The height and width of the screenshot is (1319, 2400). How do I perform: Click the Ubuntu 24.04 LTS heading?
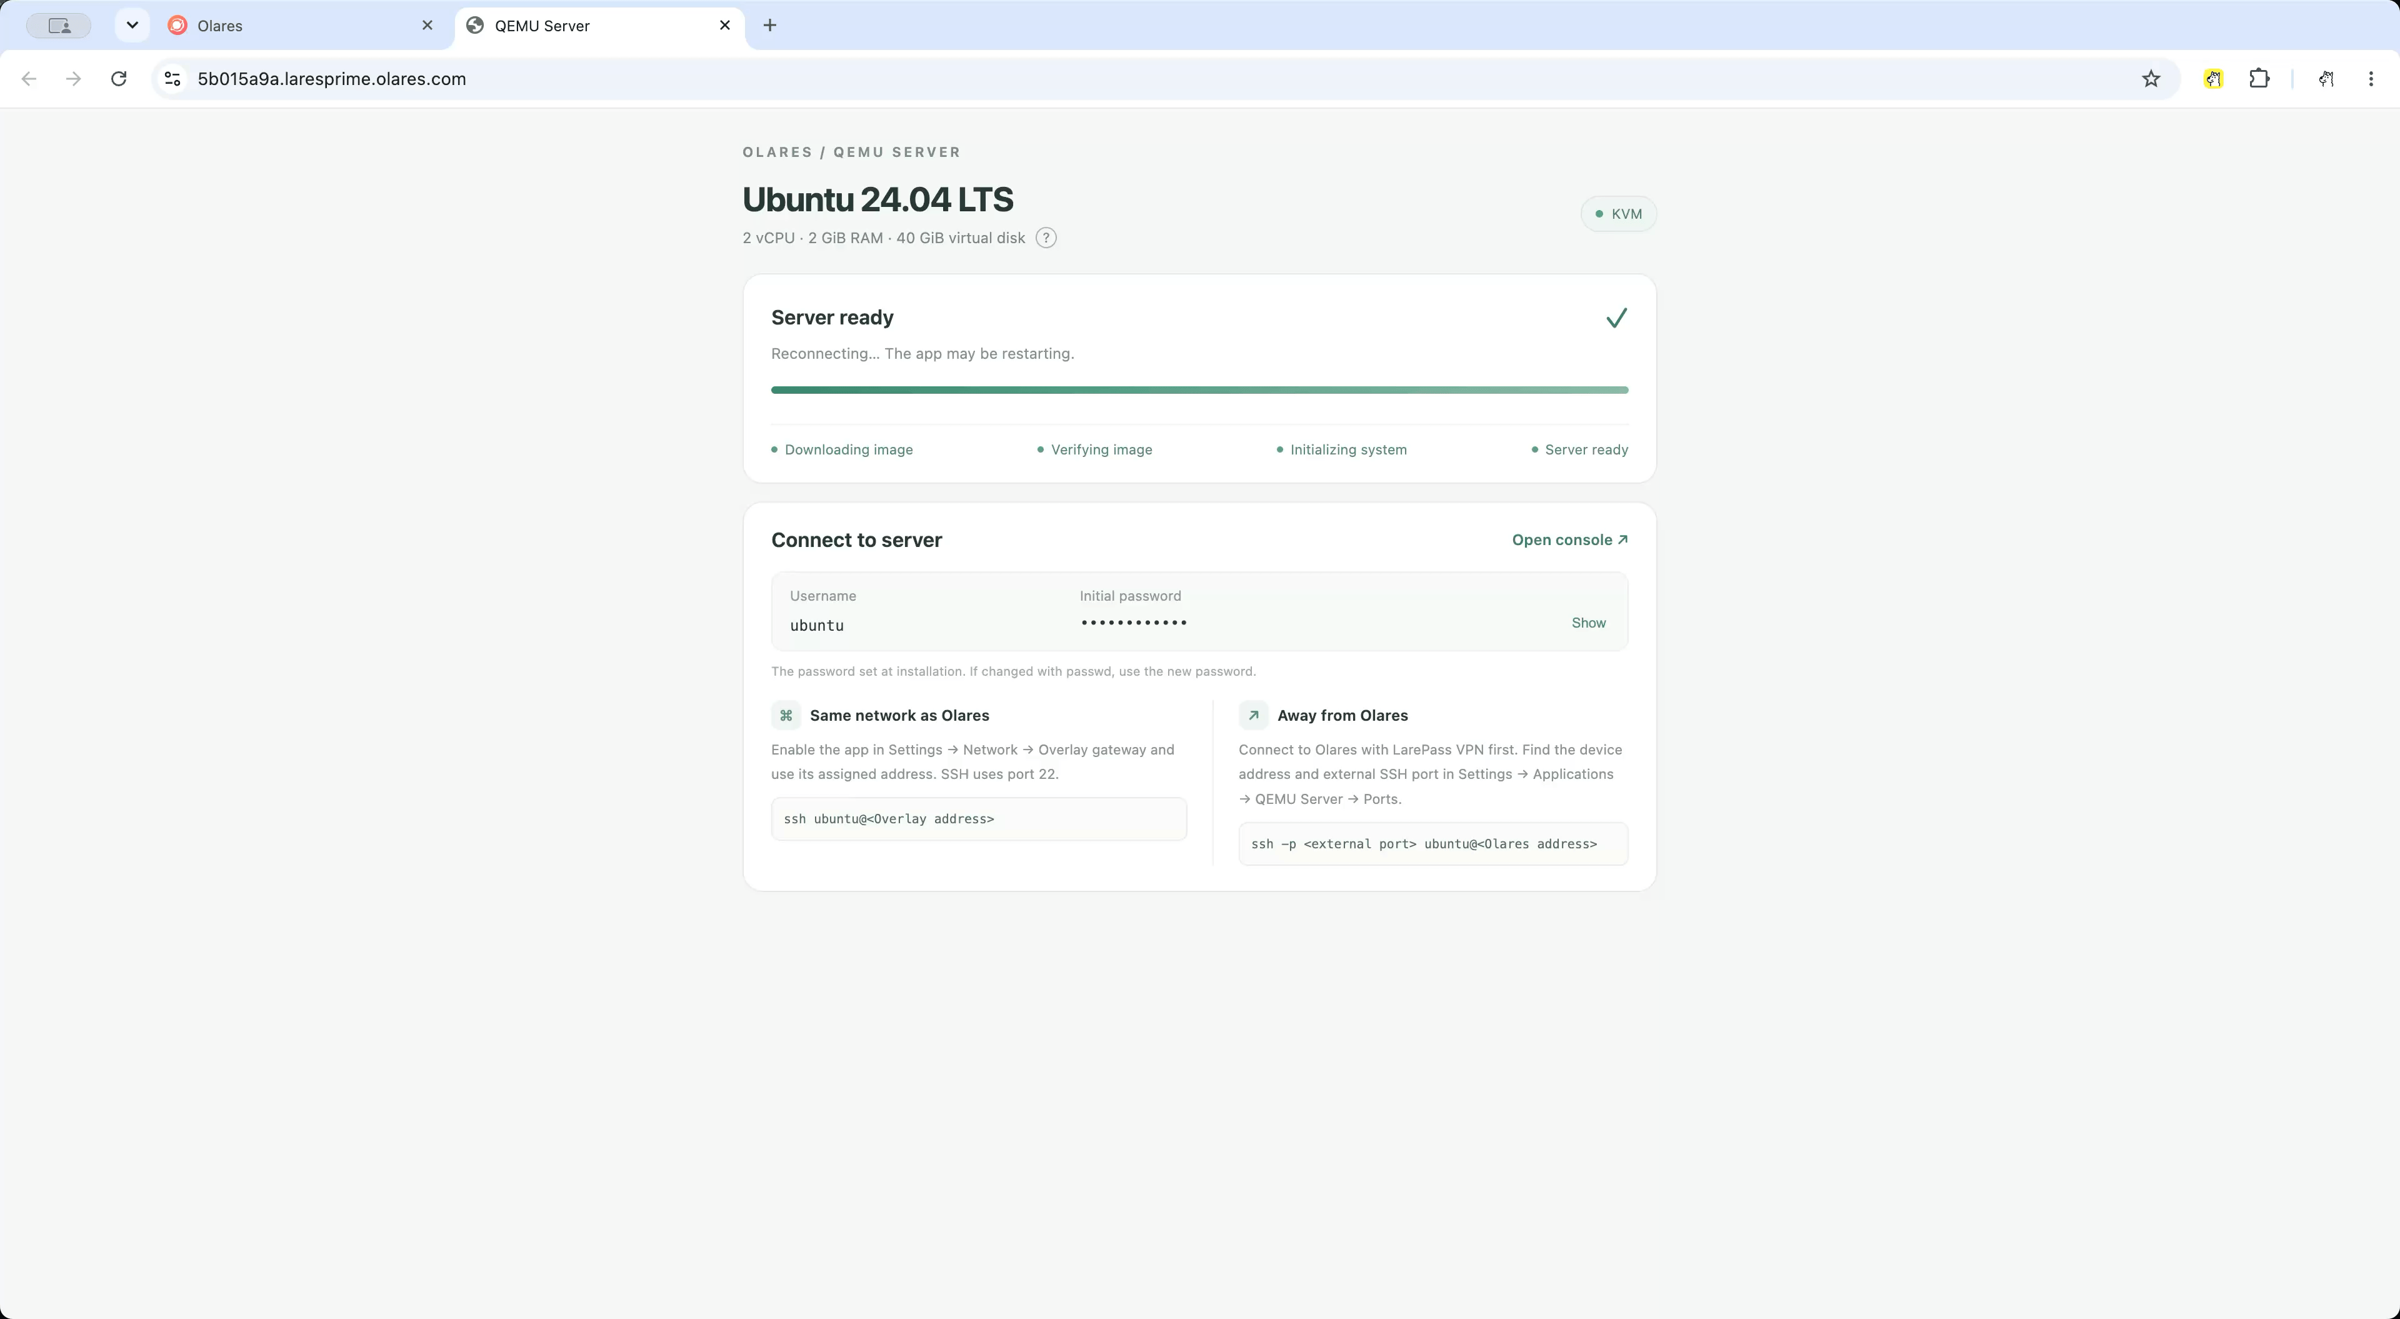point(877,199)
